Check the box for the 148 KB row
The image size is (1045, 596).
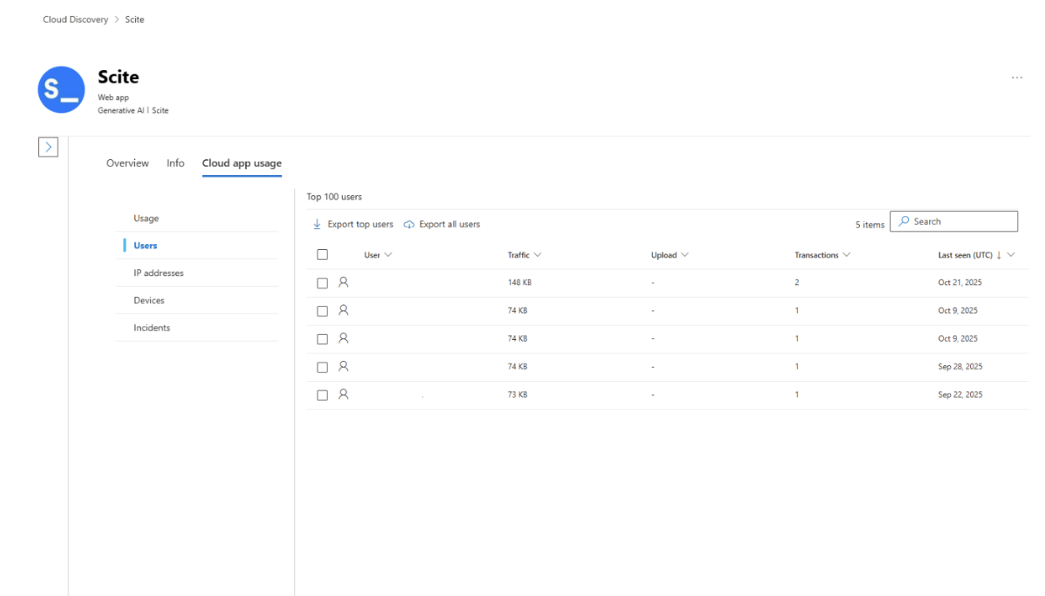[322, 283]
